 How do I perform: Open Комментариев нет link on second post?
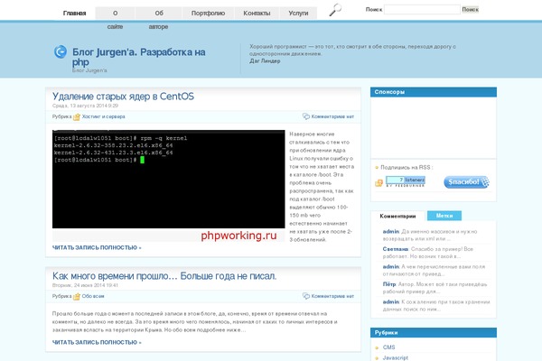(x=332, y=296)
